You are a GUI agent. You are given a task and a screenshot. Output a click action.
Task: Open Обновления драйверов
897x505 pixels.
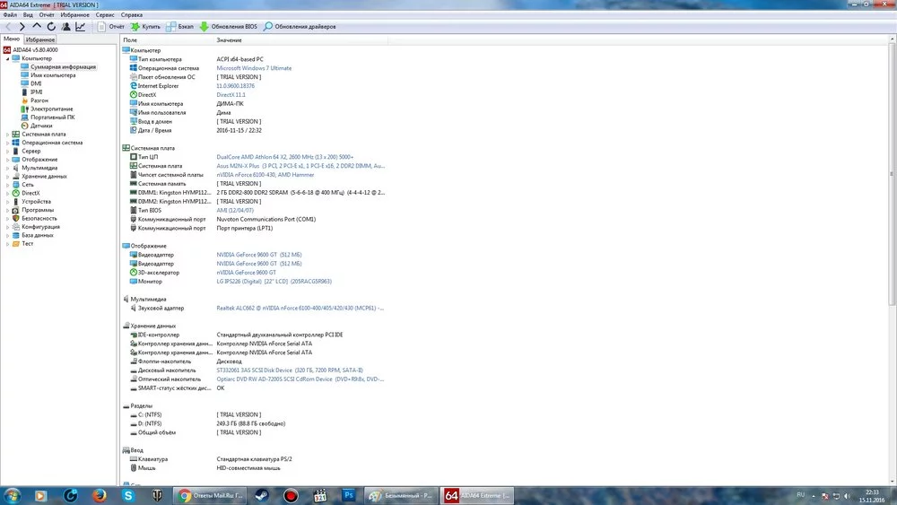pos(300,27)
